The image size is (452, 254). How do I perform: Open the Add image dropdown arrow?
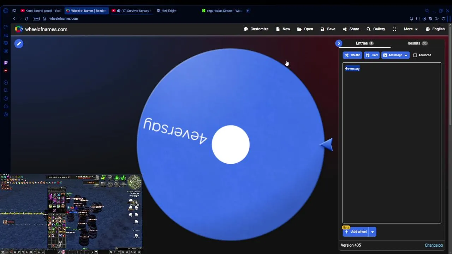(406, 55)
